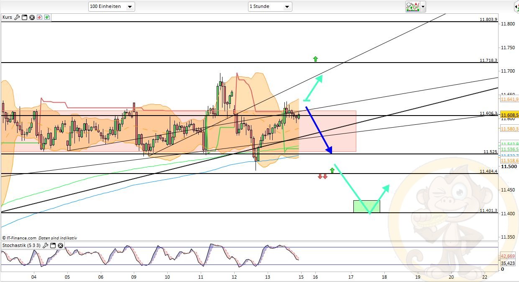Maximize the Kurs chart panel
Image resolution: width=519 pixels, height=282 pixels.
tap(24, 18)
